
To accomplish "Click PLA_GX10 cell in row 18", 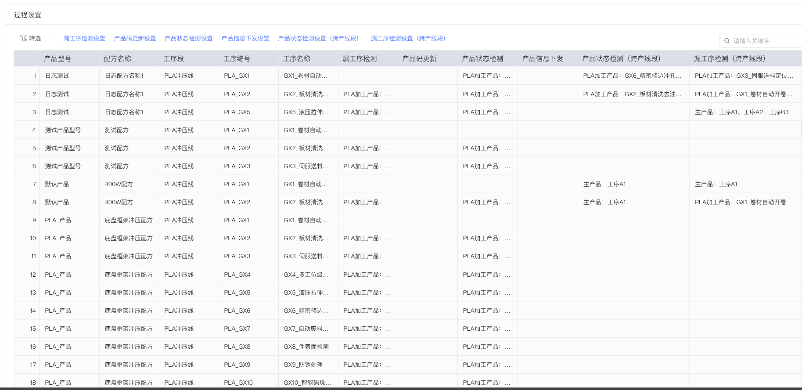I will click(238, 383).
